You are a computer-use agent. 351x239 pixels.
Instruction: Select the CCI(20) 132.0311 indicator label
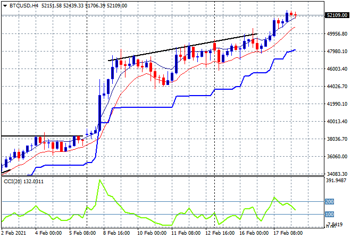tap(23, 182)
